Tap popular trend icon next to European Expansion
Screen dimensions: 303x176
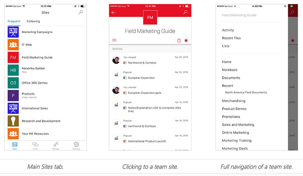coord(116,75)
